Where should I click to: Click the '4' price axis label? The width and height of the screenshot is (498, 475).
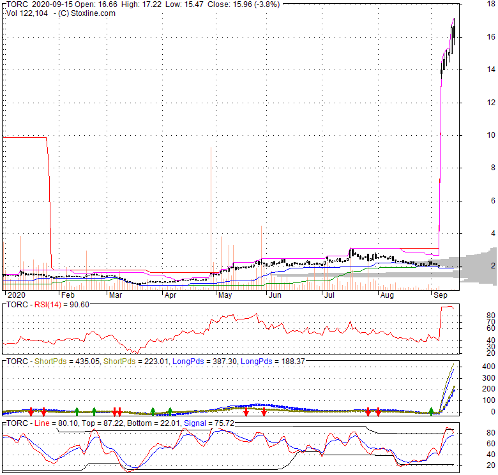point(493,233)
